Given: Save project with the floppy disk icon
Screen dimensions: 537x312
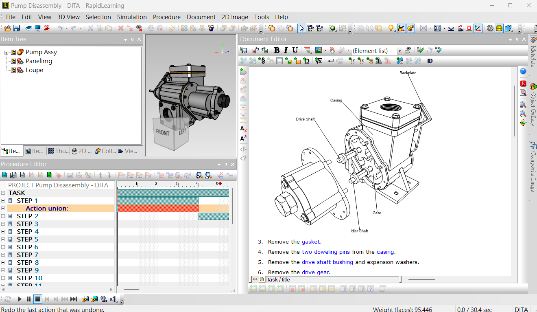Looking at the screenshot, I should (x=17, y=28).
